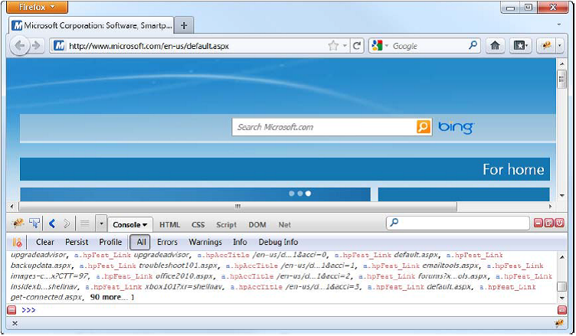
Task: Go back using the browser back arrow
Action: pyautogui.click(x=19, y=46)
